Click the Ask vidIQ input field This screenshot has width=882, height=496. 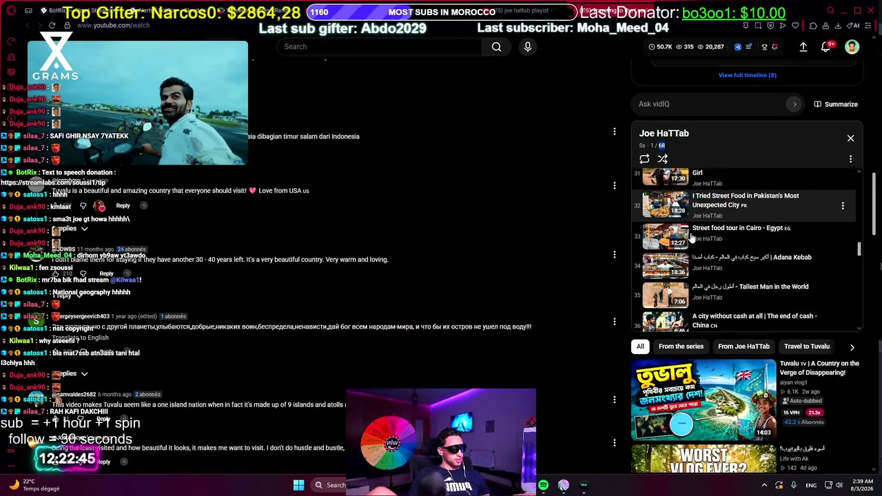coord(711,104)
